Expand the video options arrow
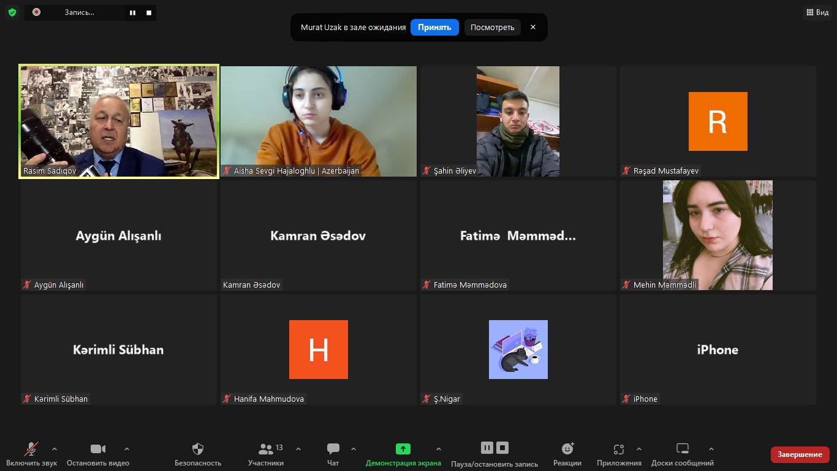 127,449
